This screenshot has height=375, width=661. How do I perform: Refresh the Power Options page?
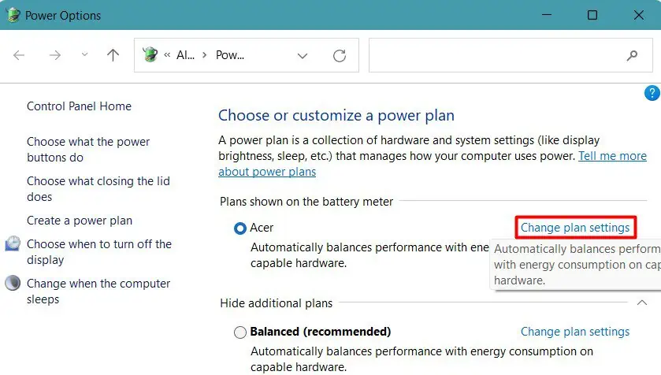(x=340, y=55)
